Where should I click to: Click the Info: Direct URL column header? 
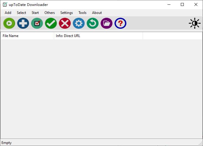coord(98,36)
